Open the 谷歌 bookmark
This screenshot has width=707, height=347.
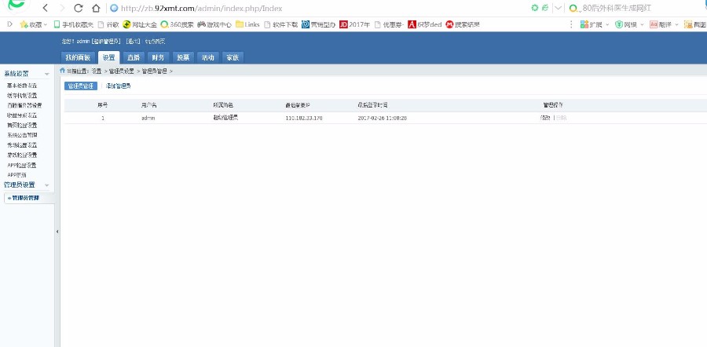[x=108, y=25]
